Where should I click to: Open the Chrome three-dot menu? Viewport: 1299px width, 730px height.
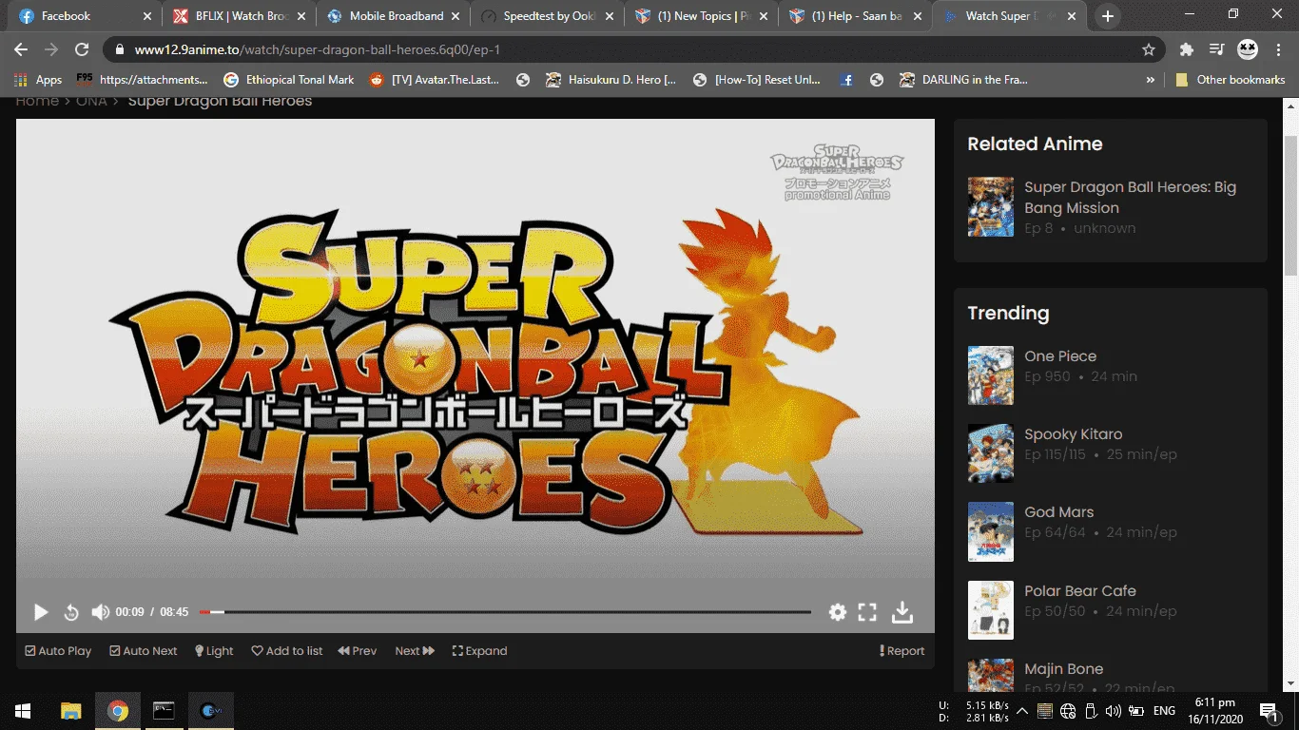tap(1278, 49)
